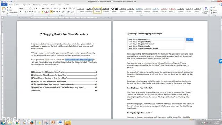Viewport: 222px width, 125px height.
Task: Switch to the Review tab
Action: click(x=53, y=5)
